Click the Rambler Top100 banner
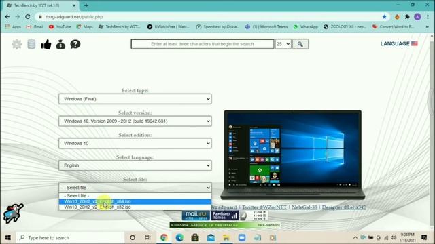Image resolution: width=435 pixels, height=244 pixels. coord(225,216)
